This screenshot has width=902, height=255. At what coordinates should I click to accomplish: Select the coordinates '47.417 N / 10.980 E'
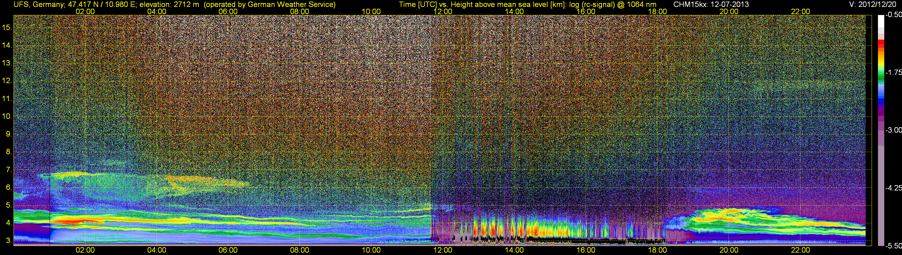(102, 4)
